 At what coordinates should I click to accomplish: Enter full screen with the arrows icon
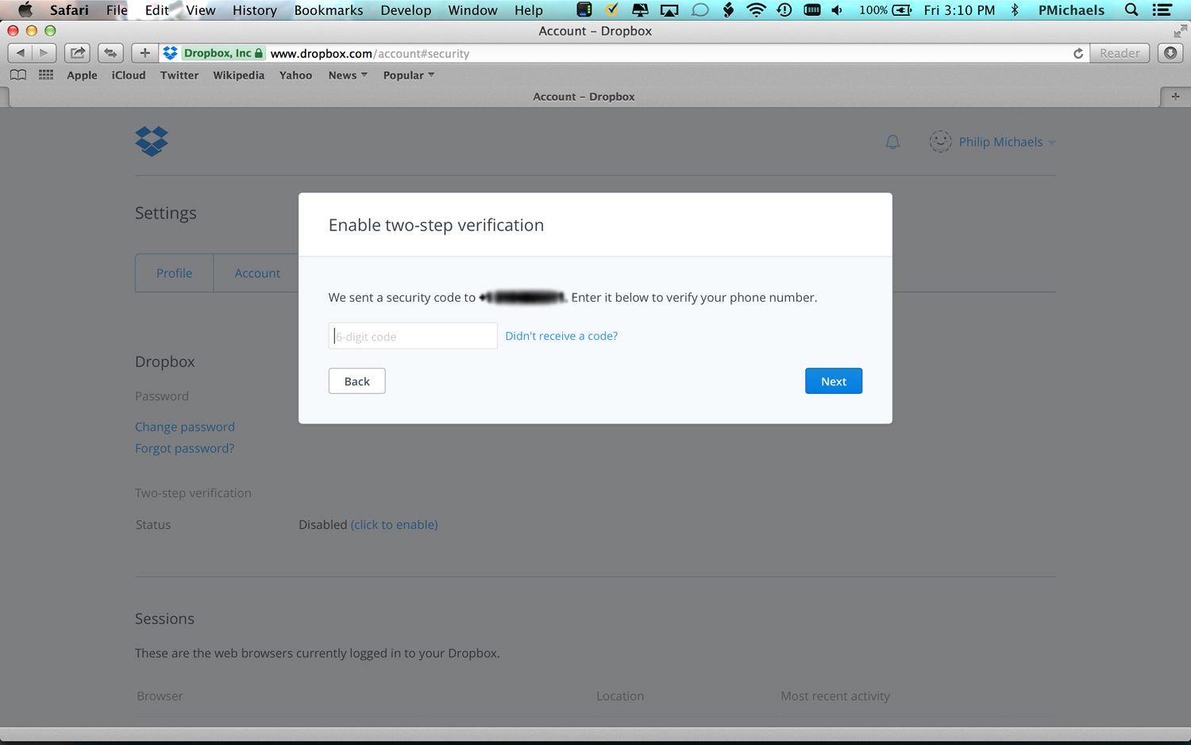click(x=1180, y=31)
